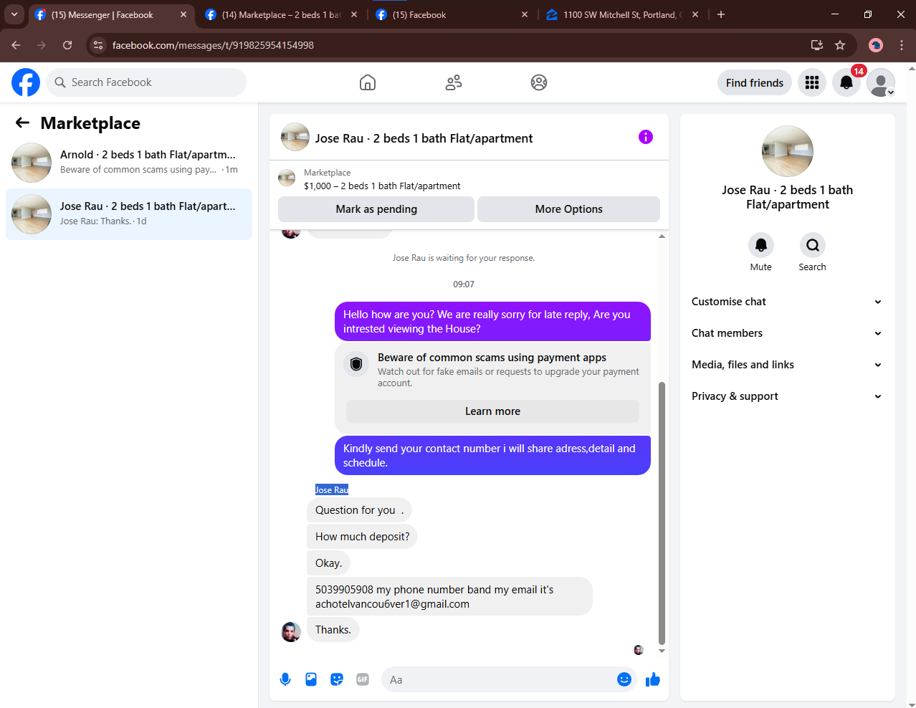This screenshot has height=708, width=916.
Task: Open Chrome three-dot menu
Action: pyautogui.click(x=902, y=45)
